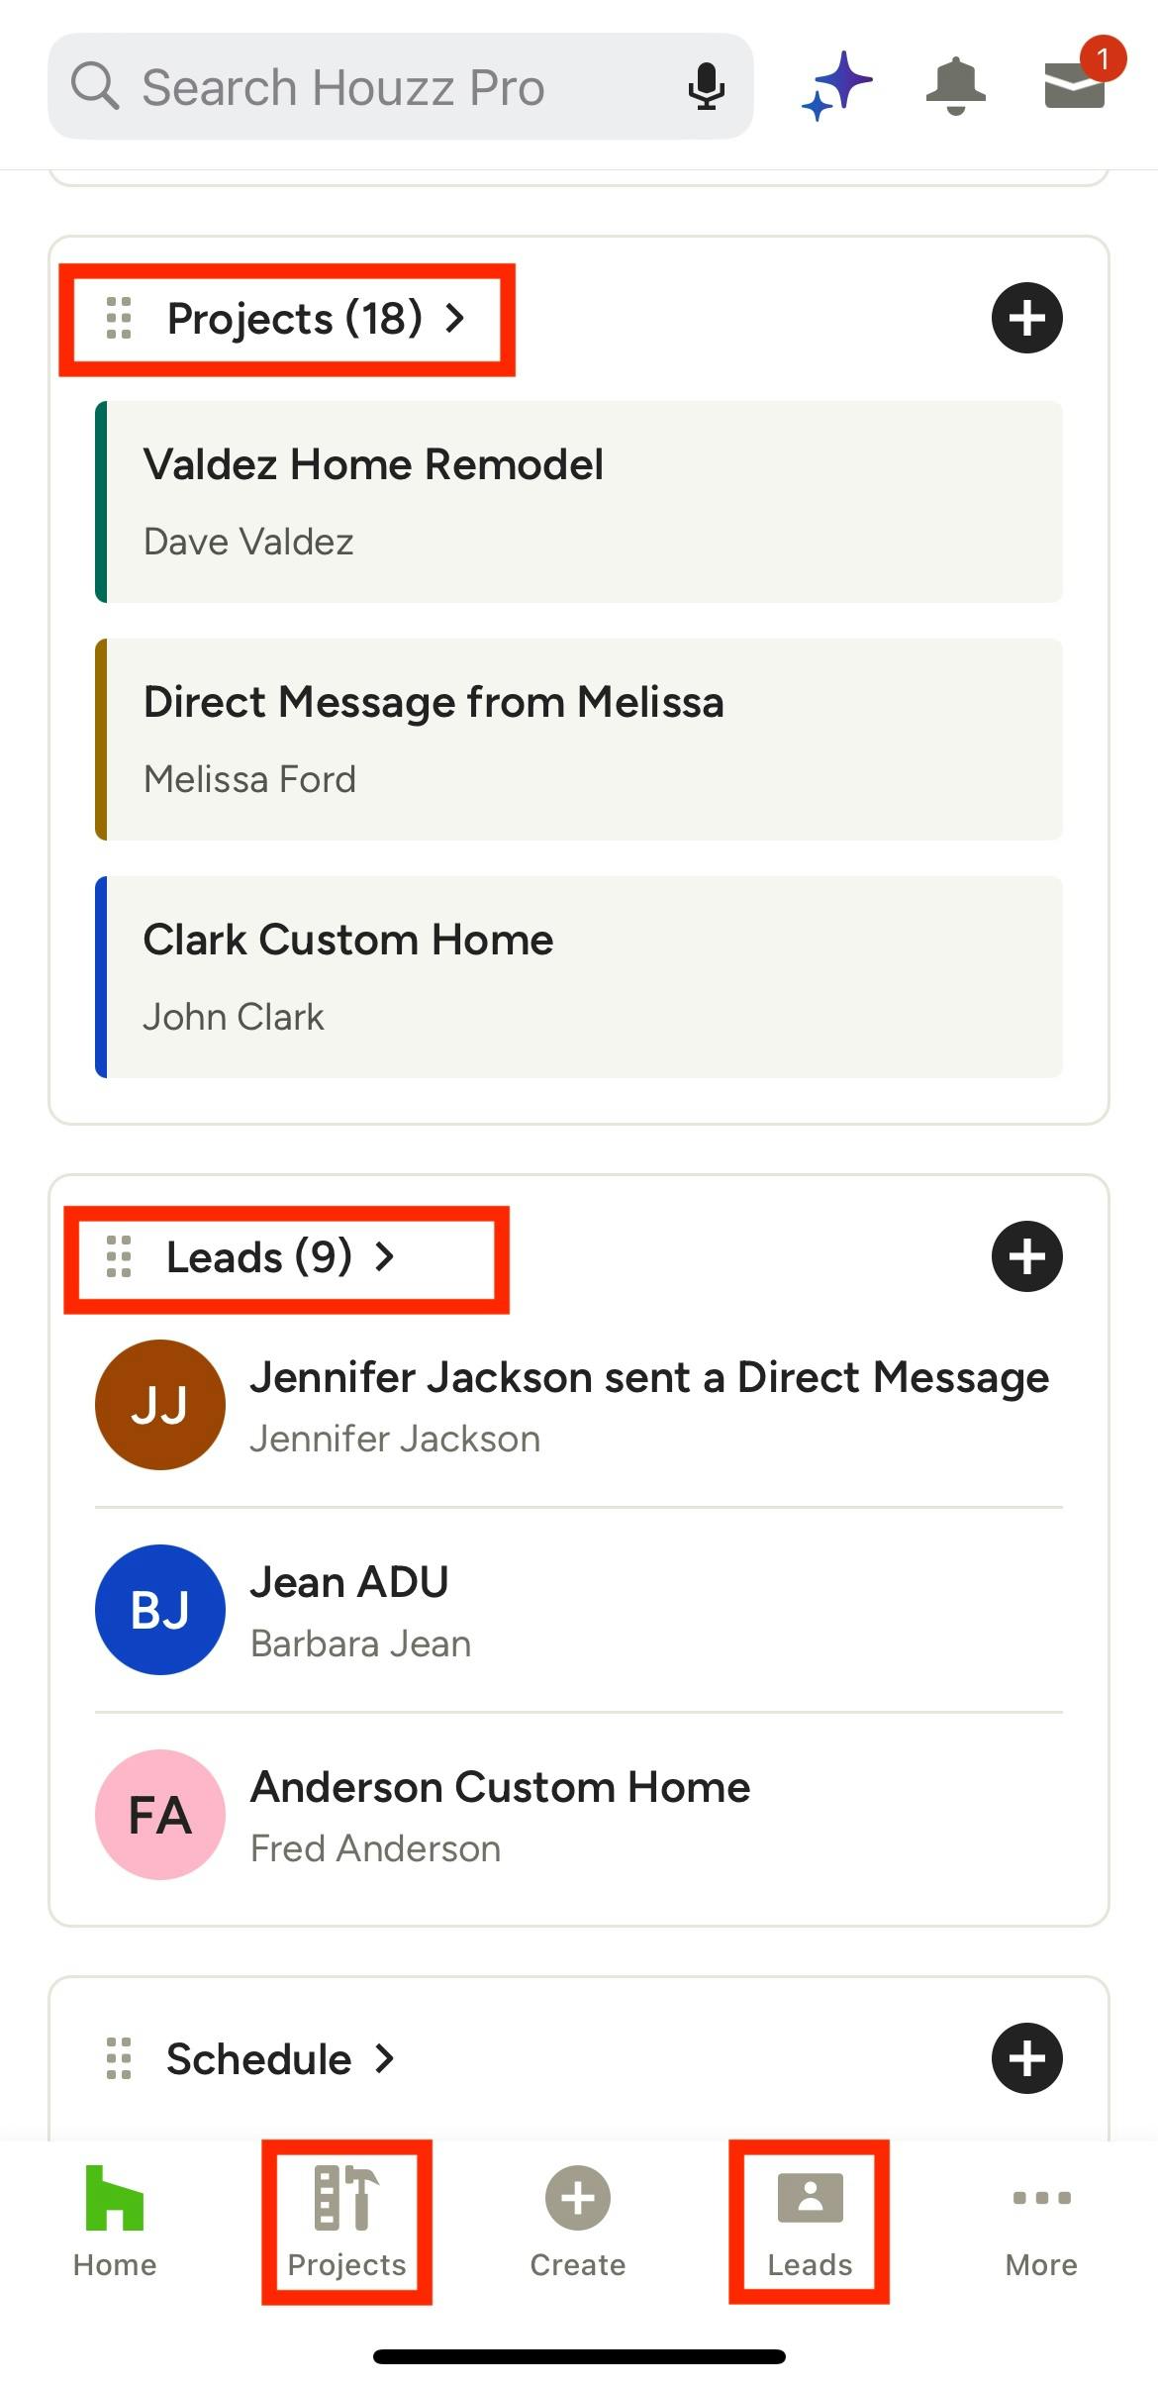Add a new lead with plus icon
Image resolution: width=1158 pixels, height=2388 pixels.
1026,1256
